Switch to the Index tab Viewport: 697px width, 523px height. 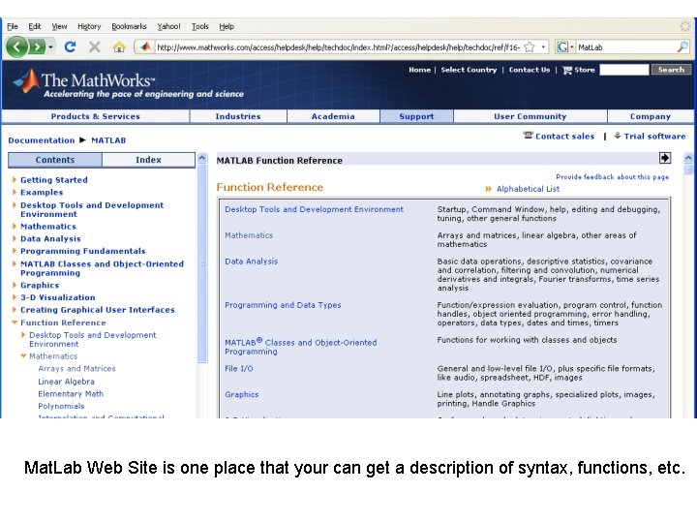coord(148,160)
